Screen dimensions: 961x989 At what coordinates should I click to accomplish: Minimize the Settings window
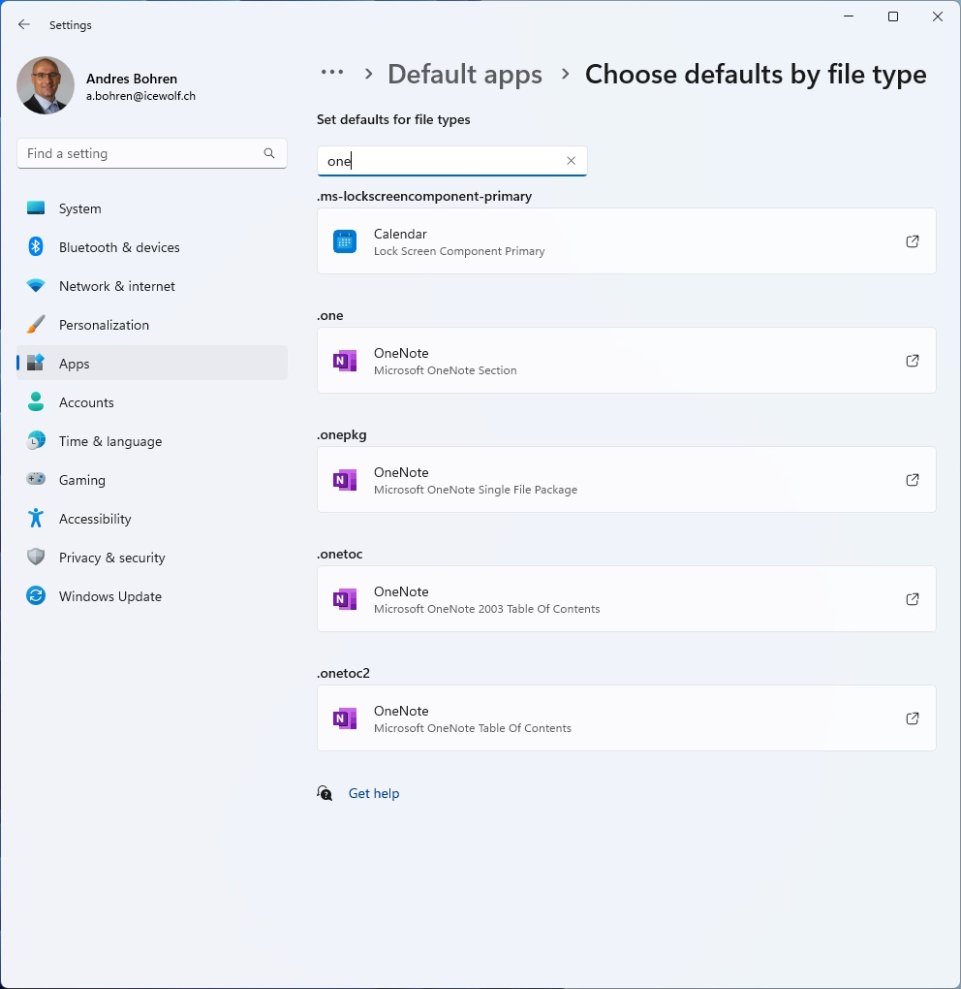[849, 16]
